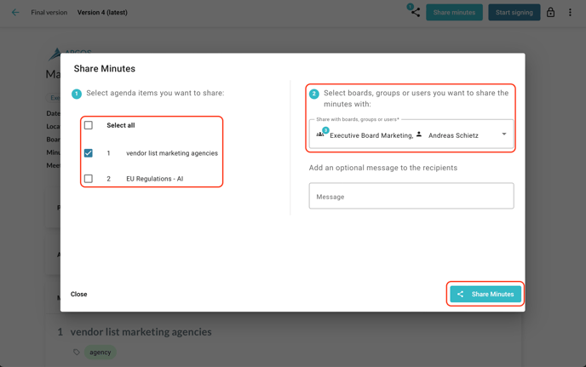Open the three-dot more options menu
Viewport: 586px width, 367px height.
coord(571,13)
